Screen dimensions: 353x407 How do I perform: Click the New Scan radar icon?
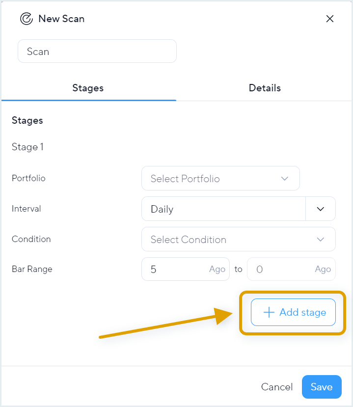[x=27, y=19]
